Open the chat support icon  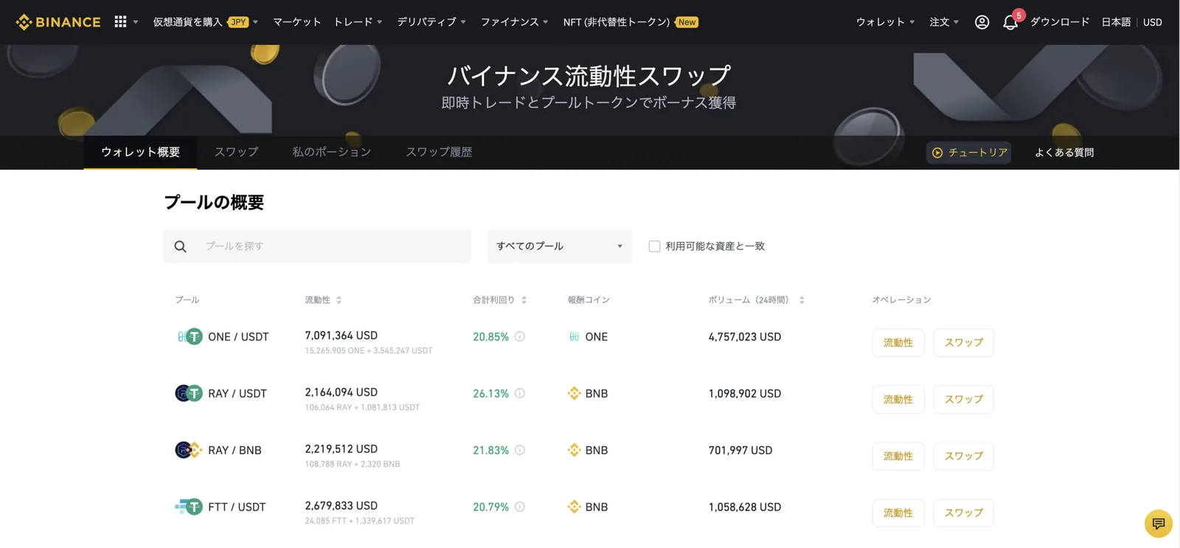1158,524
